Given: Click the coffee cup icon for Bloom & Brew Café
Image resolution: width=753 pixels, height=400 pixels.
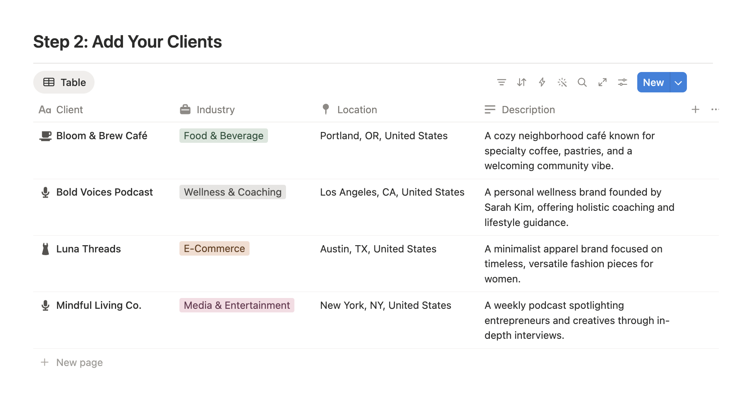Looking at the screenshot, I should [46, 136].
